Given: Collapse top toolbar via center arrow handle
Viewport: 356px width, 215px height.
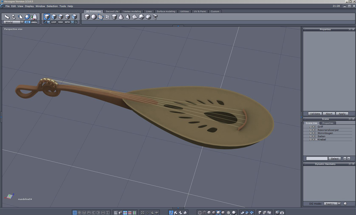Looking at the screenshot, I should coord(178,26).
